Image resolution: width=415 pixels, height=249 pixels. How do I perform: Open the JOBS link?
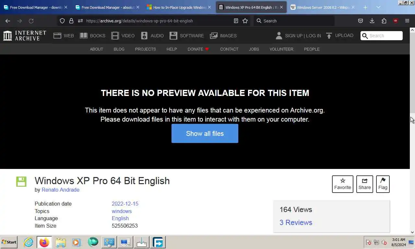click(x=254, y=49)
